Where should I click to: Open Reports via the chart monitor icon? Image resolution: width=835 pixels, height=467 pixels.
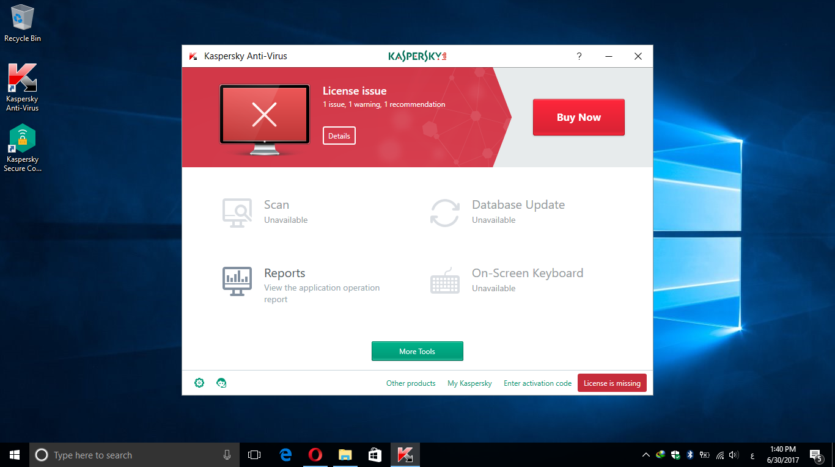237,281
